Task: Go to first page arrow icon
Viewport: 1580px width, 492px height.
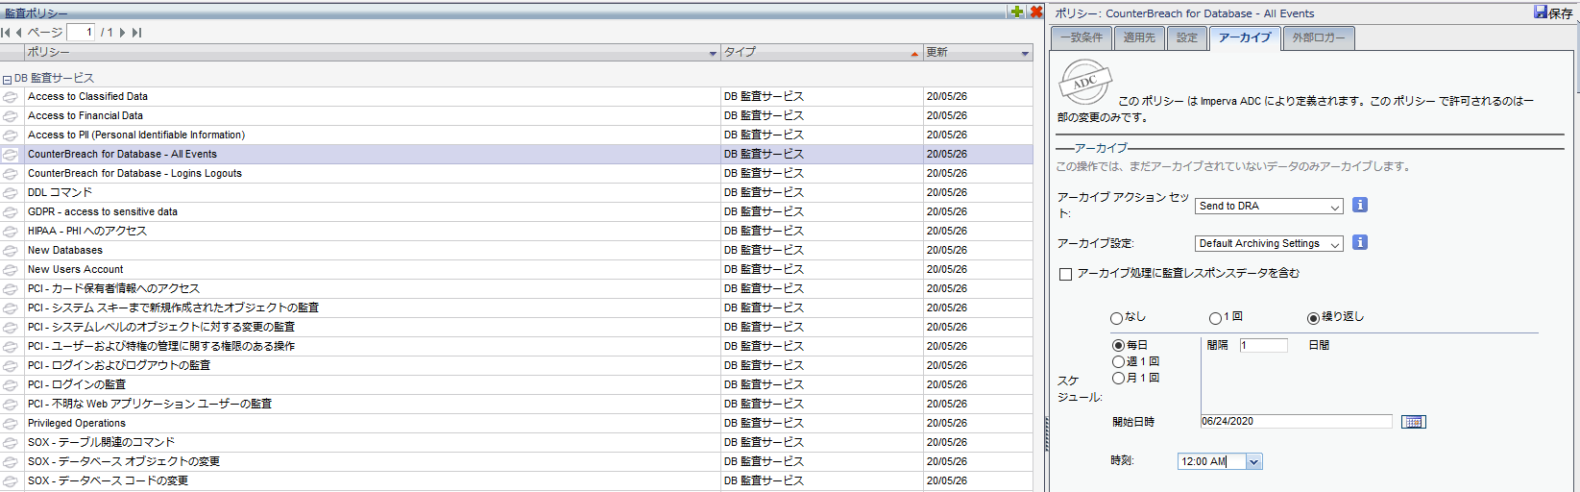Action: click(x=6, y=33)
